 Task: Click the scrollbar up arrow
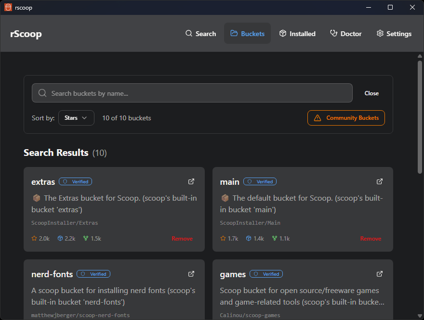[420, 56]
